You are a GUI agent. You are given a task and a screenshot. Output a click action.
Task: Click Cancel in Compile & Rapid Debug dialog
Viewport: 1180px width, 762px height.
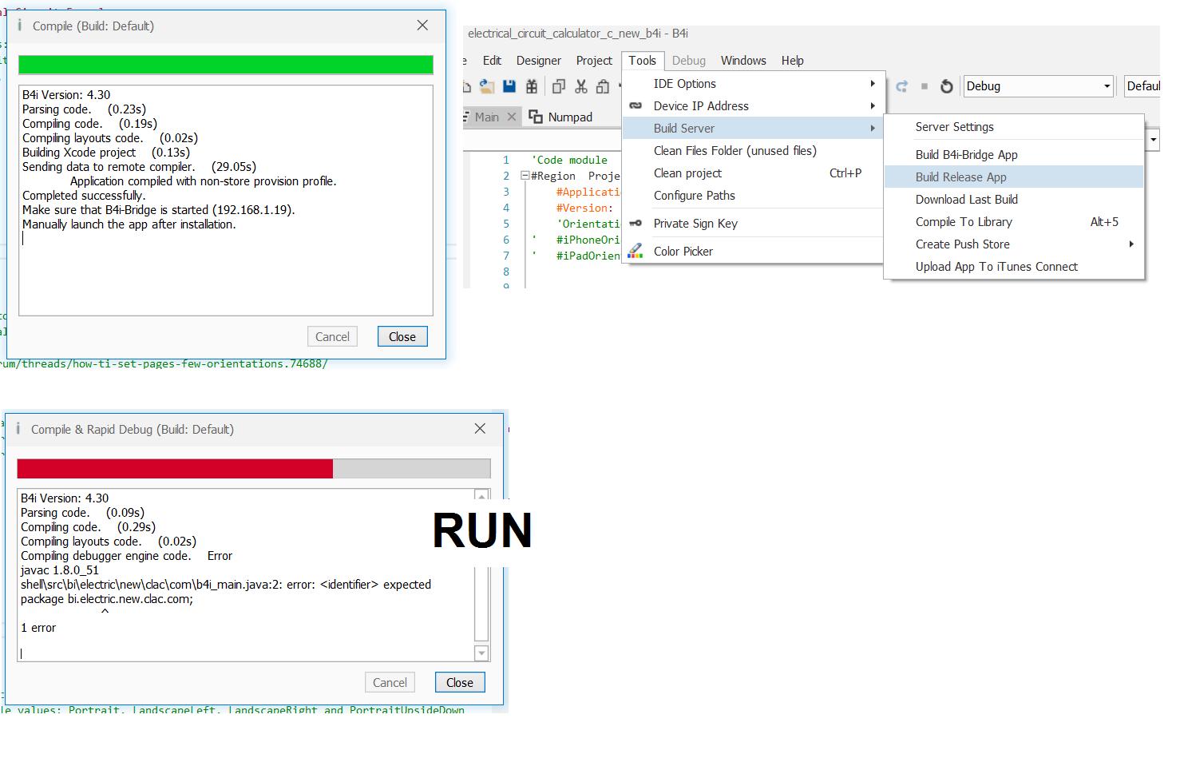point(390,683)
